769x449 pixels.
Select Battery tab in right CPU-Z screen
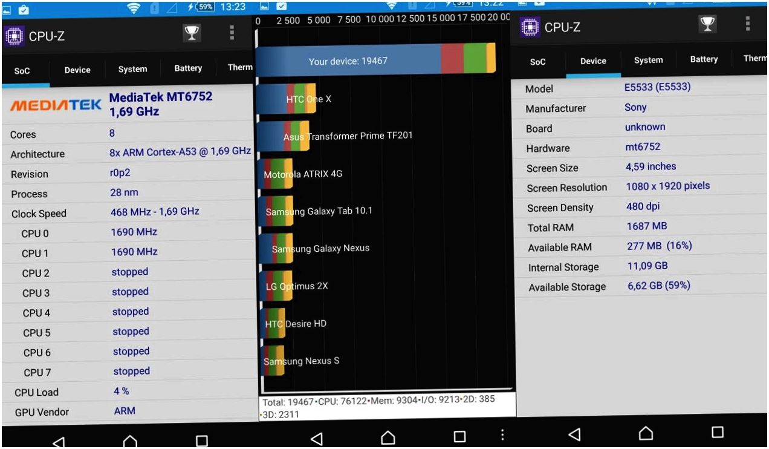point(704,59)
